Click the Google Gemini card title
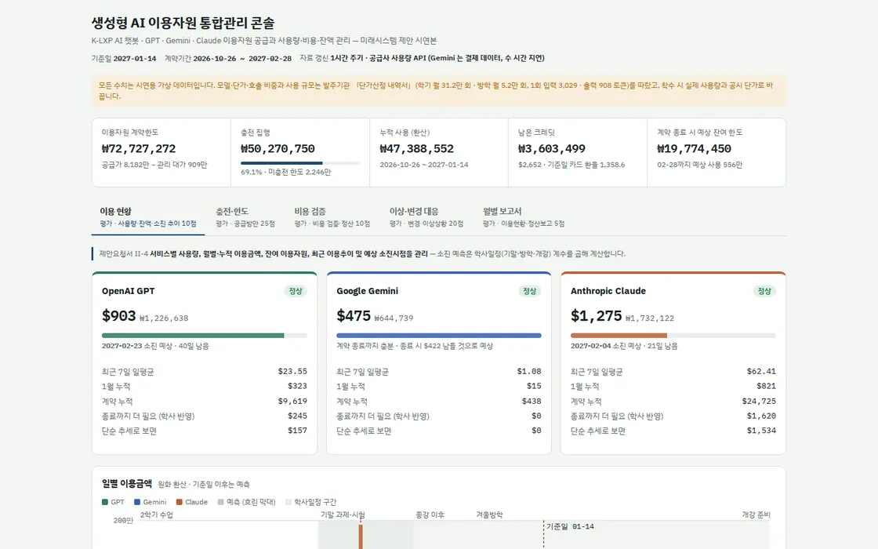This screenshot has width=878, height=549. (368, 291)
